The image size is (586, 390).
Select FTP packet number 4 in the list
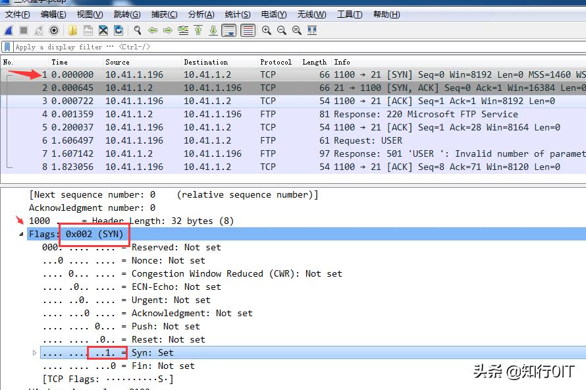coord(198,114)
